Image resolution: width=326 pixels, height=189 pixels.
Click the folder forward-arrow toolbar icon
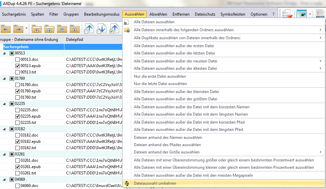click(x=18, y=29)
